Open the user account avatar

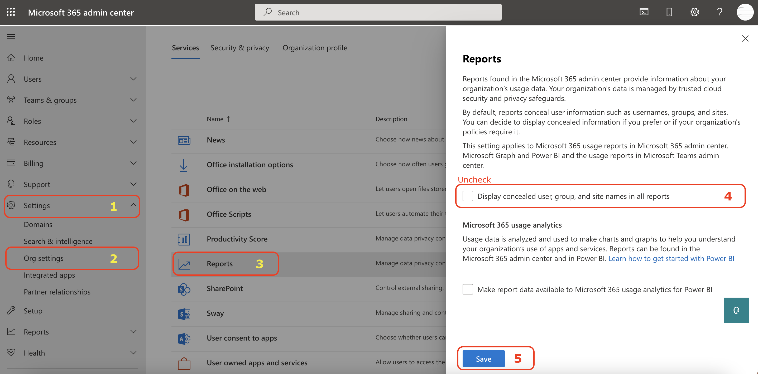pyautogui.click(x=745, y=12)
